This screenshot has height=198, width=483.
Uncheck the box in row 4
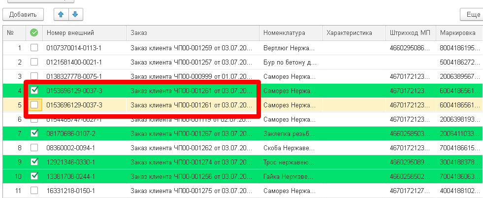pyautogui.click(x=34, y=90)
